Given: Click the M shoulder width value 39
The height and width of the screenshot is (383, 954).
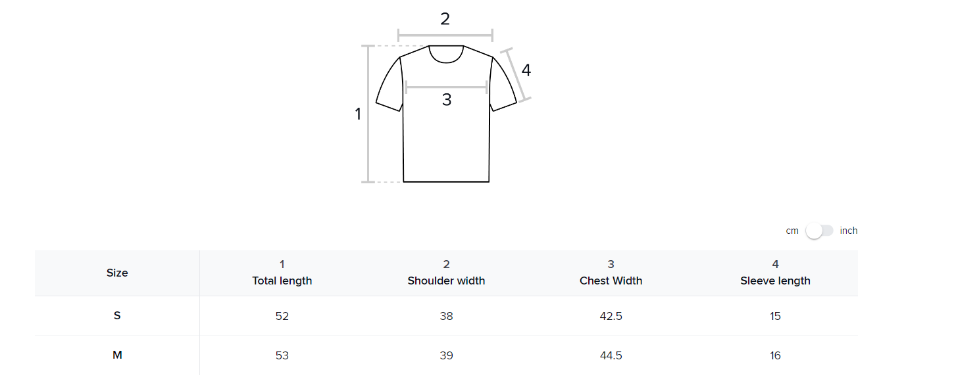Looking at the screenshot, I should [x=446, y=355].
